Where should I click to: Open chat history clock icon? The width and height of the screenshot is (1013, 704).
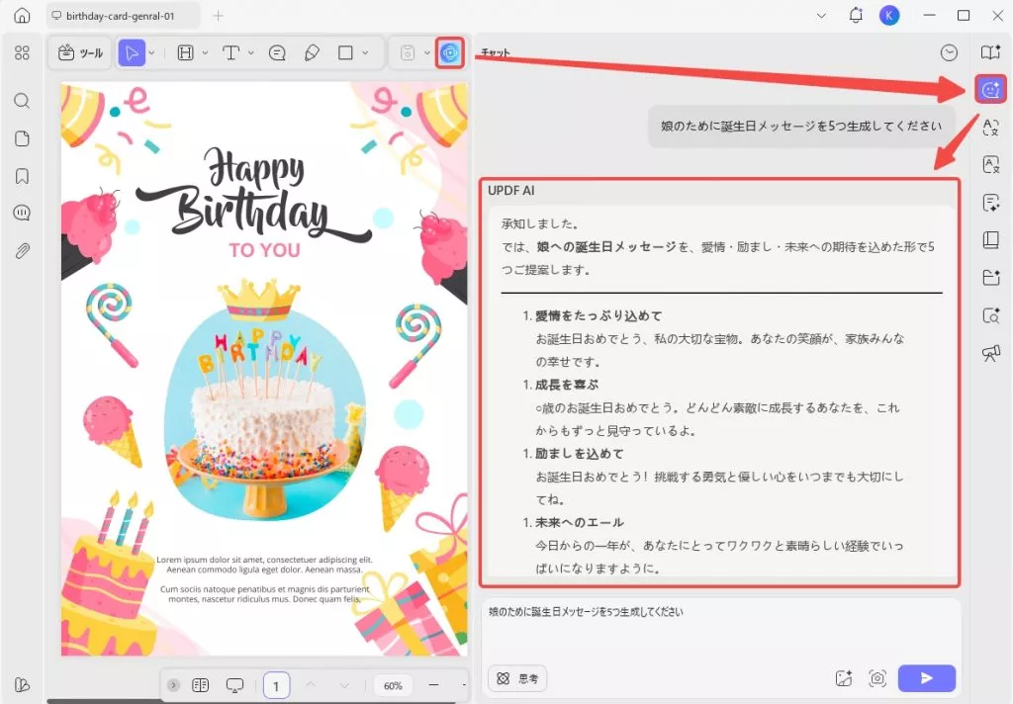pyautogui.click(x=949, y=53)
